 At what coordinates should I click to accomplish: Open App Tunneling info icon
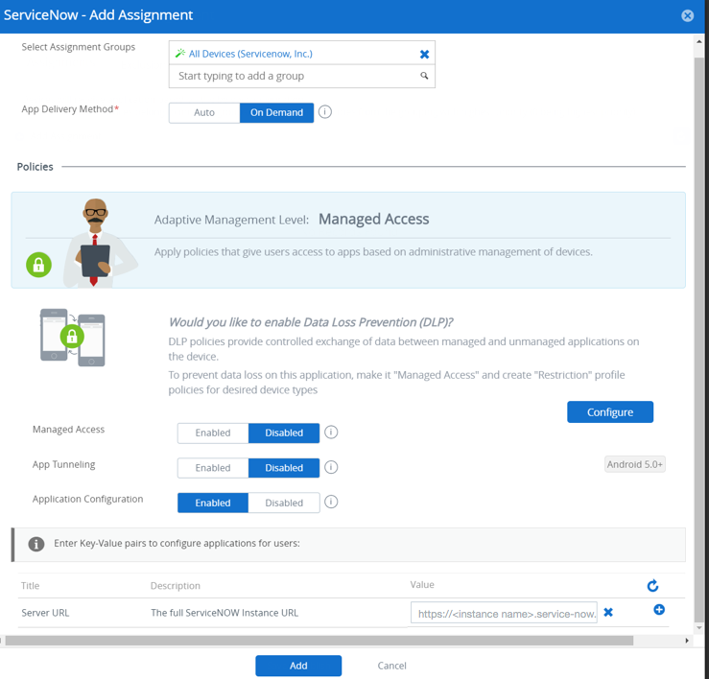tap(331, 467)
